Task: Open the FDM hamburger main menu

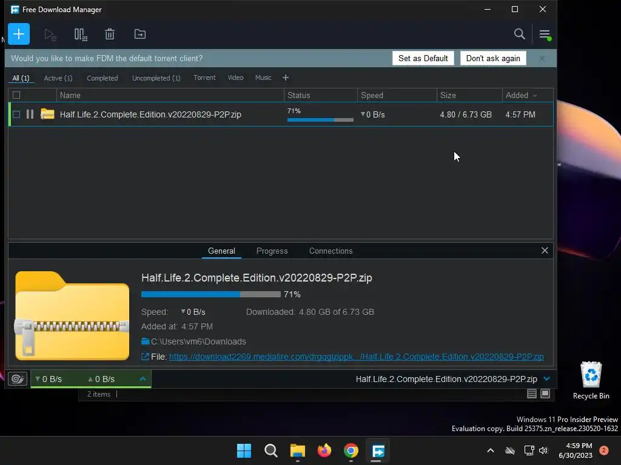Action: [x=545, y=35]
